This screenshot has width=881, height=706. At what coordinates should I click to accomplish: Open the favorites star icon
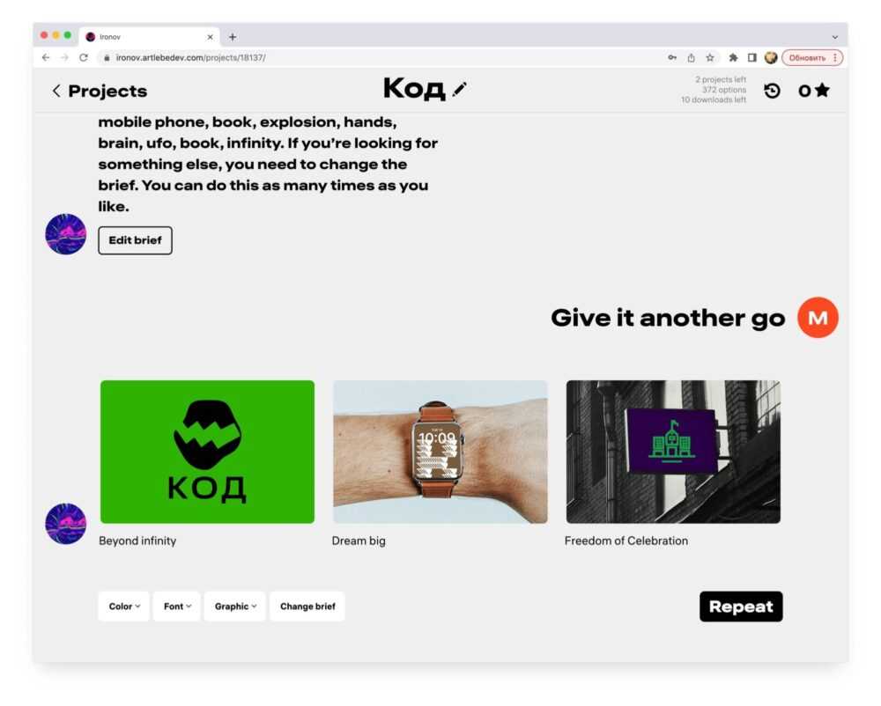(822, 91)
